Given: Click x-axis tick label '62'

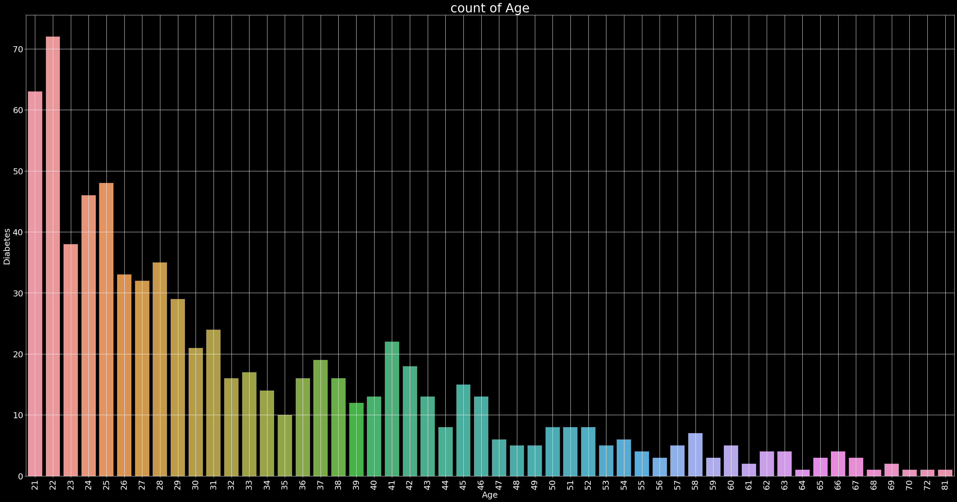Looking at the screenshot, I should coord(766,485).
